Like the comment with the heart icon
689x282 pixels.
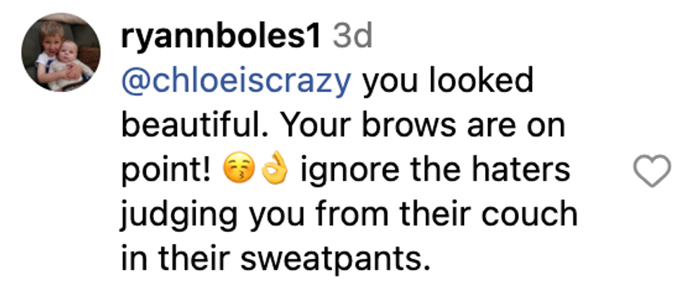tap(653, 171)
